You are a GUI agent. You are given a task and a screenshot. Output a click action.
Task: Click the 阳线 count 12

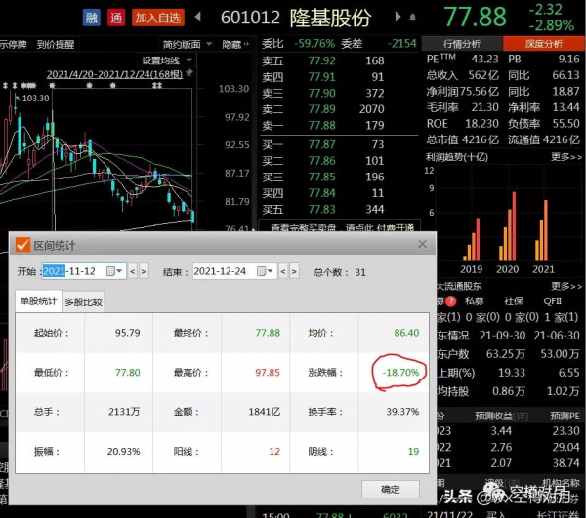pos(274,452)
